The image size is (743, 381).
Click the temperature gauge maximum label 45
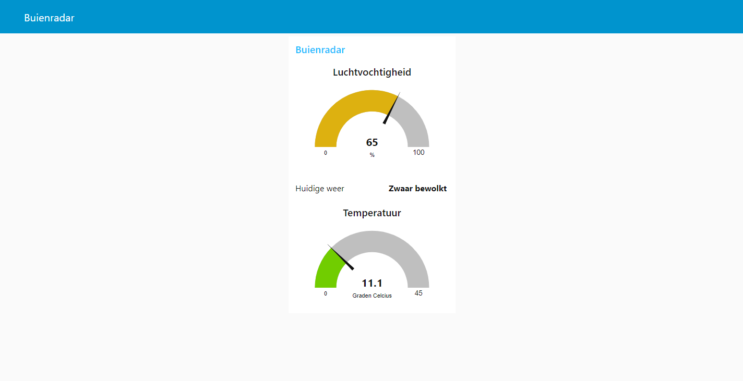point(418,293)
